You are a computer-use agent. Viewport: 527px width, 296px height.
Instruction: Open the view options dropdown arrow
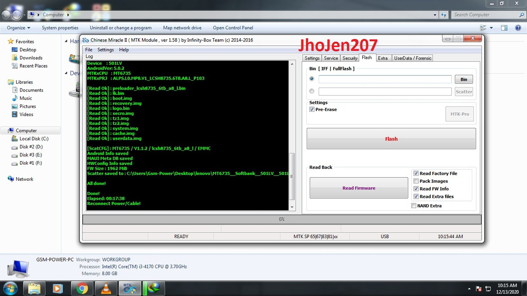pos(491,28)
